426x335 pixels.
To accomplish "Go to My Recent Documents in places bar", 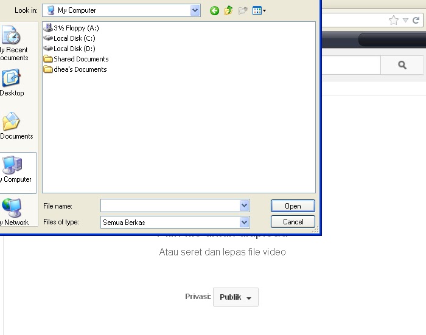I will tap(13, 43).
